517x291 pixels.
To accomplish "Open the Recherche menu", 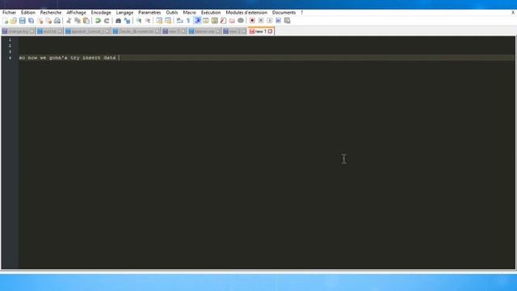I will pyautogui.click(x=51, y=13).
